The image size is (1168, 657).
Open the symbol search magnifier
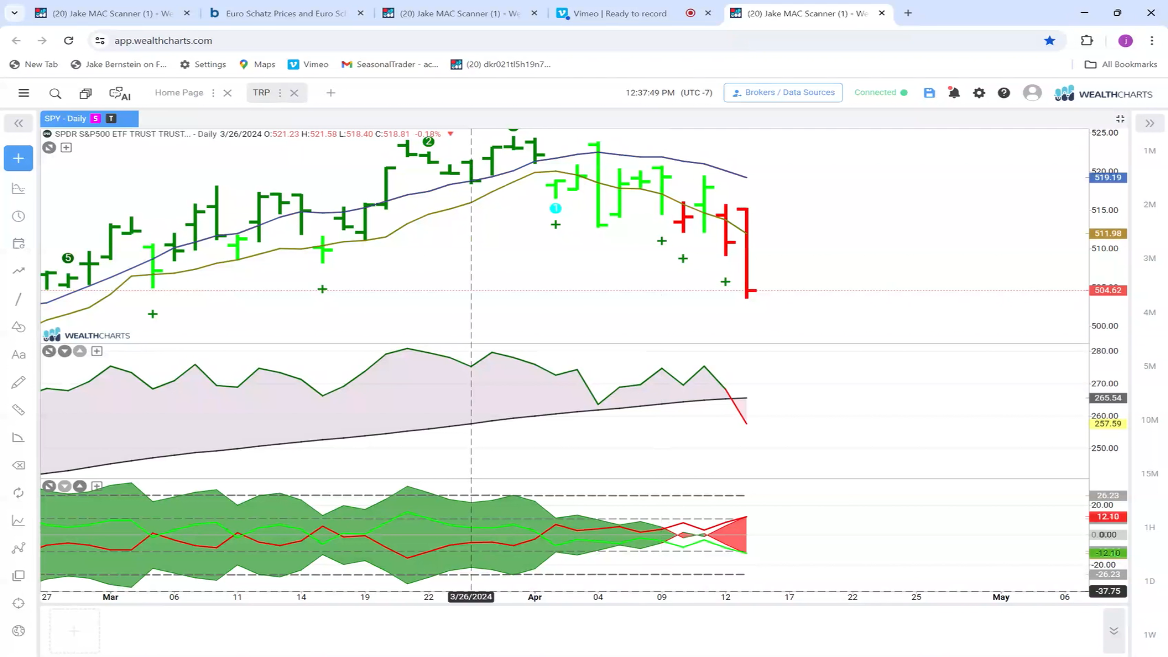[x=55, y=93]
